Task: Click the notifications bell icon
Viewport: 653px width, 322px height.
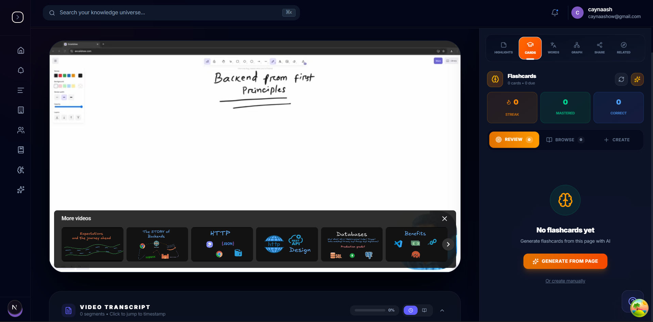Action: point(555,13)
